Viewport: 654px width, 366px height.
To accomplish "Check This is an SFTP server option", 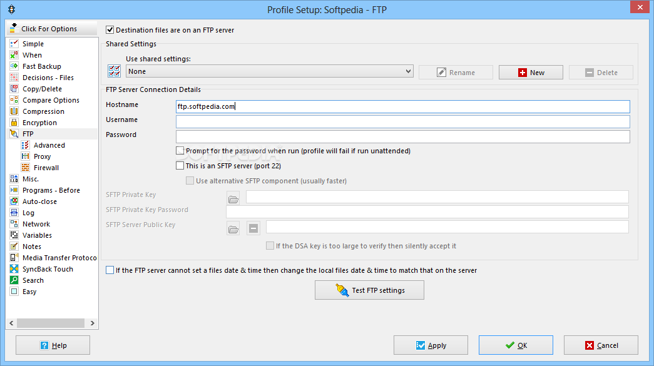I will [180, 166].
